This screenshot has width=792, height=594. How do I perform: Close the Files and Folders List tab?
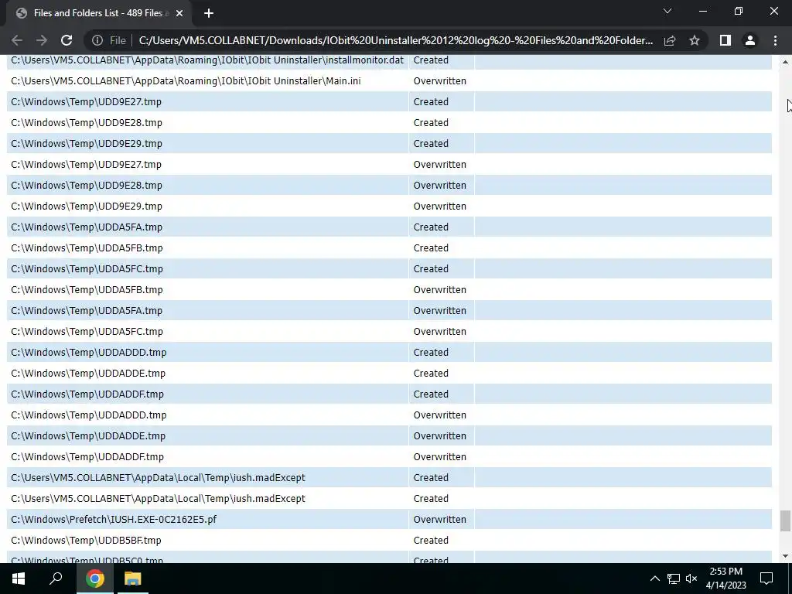[x=179, y=13]
